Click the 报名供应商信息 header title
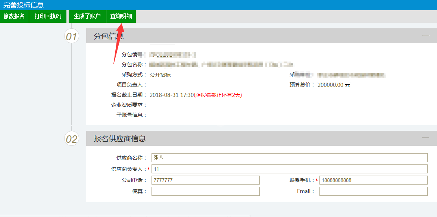This screenshot has width=437, height=217. tap(120, 138)
